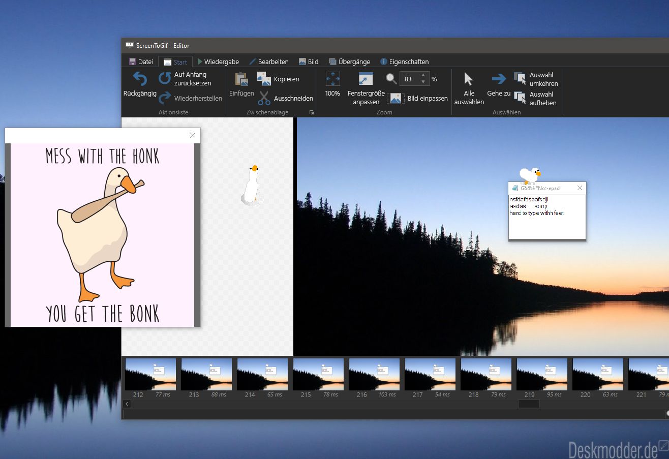Click Auswahl umkehren icon
The height and width of the screenshot is (459, 669).
(520, 78)
